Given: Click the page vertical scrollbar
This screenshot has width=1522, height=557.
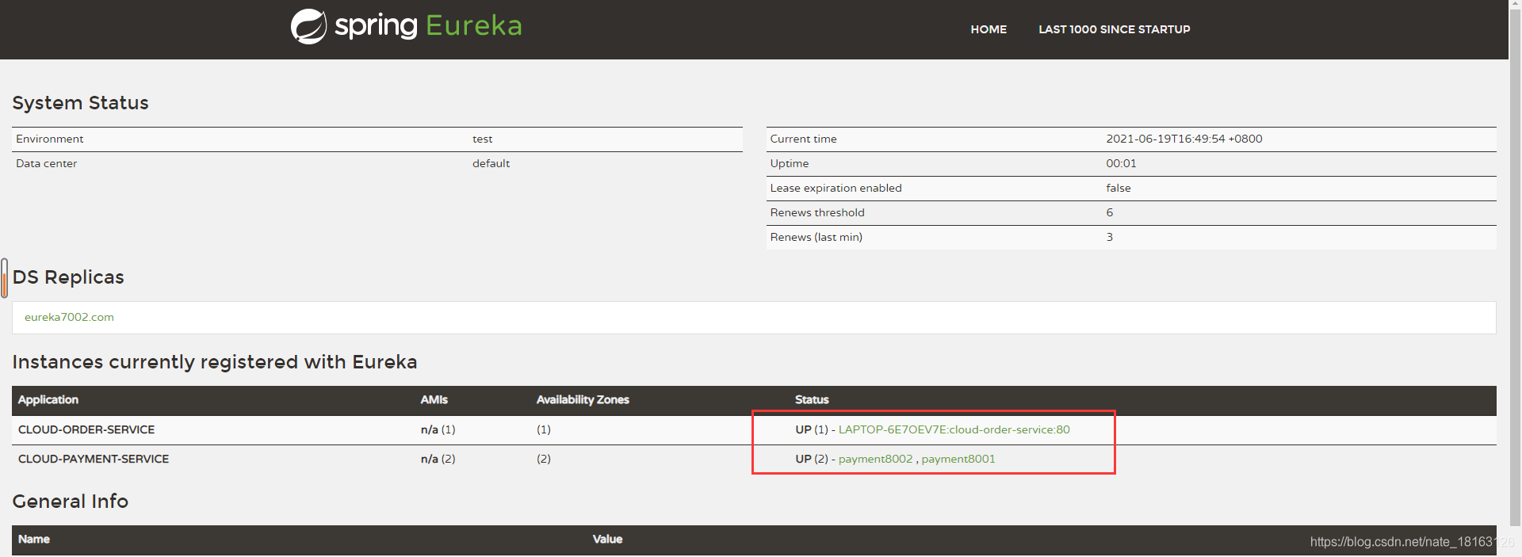Looking at the screenshot, I should coord(1515,261).
